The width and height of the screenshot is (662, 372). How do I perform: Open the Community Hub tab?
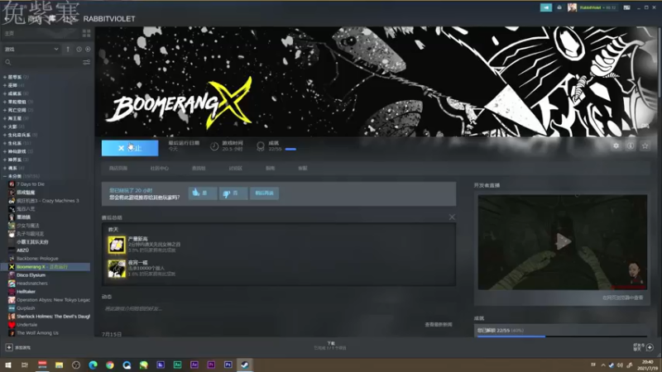click(160, 169)
